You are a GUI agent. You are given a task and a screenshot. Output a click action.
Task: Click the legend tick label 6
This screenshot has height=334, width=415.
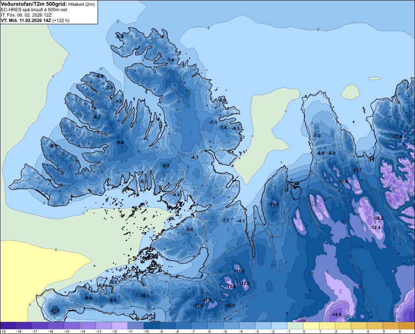(x=400, y=332)
